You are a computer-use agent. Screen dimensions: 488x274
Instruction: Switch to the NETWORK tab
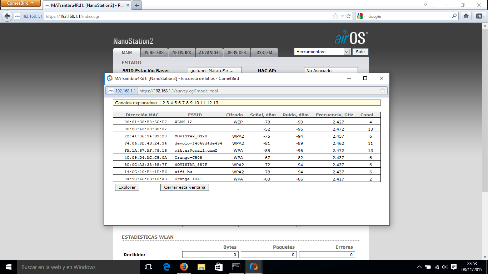182,52
